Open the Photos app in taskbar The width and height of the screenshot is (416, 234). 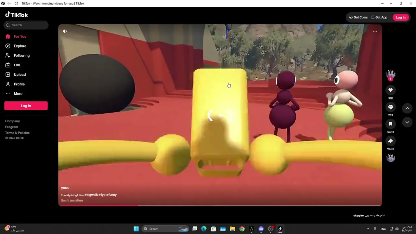pos(223,229)
